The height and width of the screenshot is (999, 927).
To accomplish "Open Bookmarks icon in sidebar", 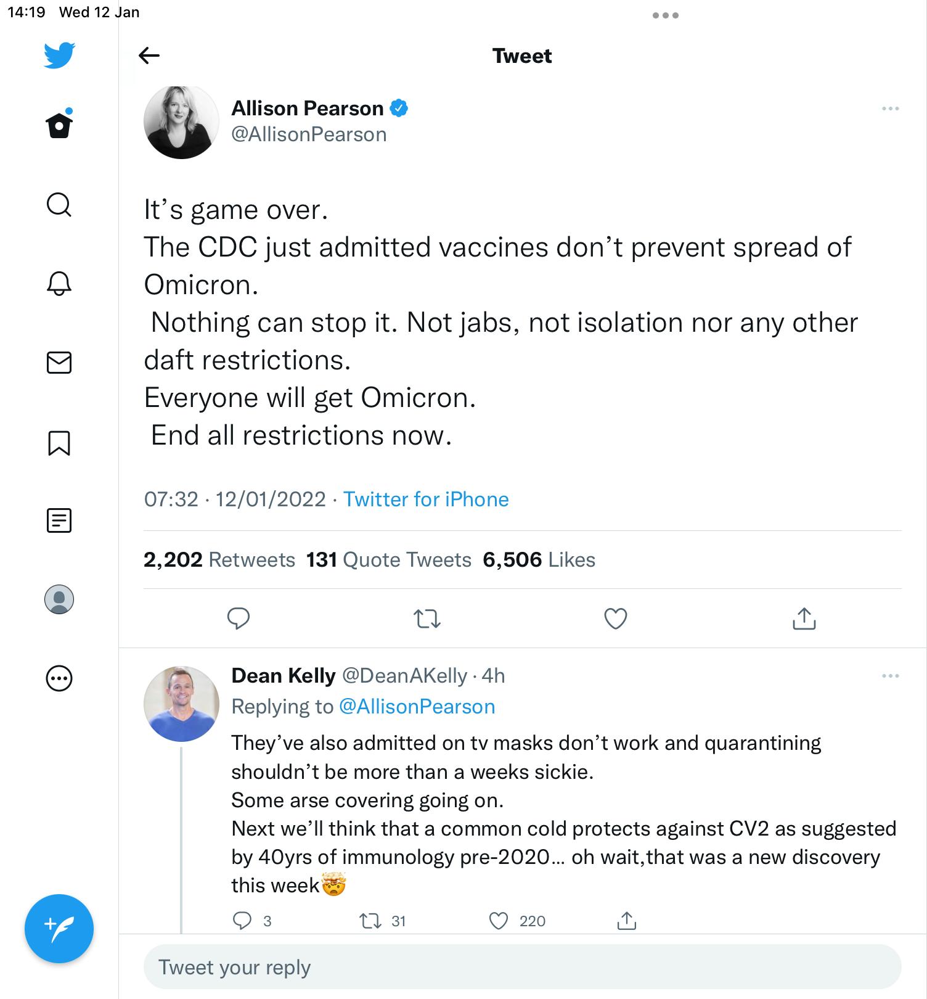I will pyautogui.click(x=59, y=443).
